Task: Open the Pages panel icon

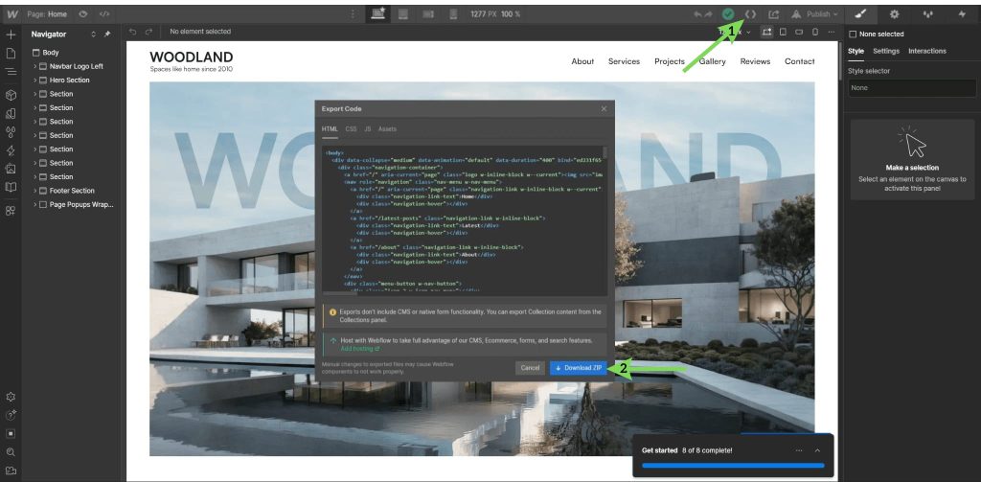Action: tap(11, 54)
